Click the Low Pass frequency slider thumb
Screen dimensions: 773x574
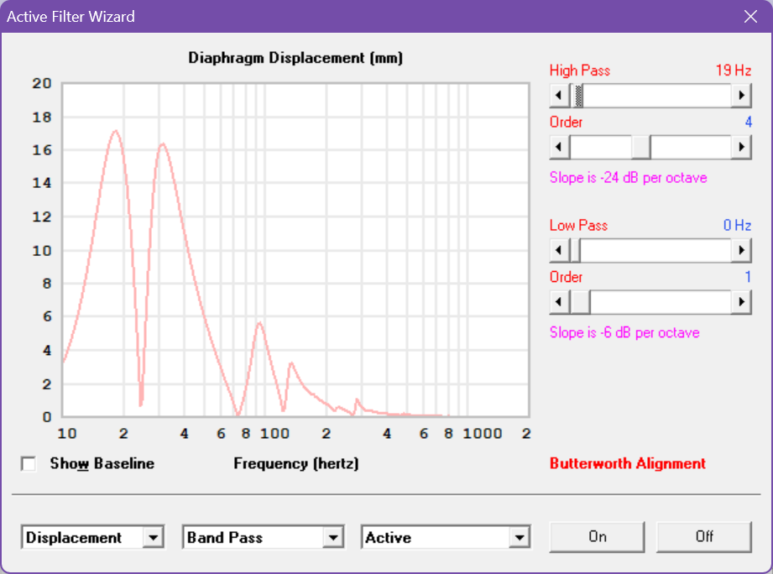point(575,250)
